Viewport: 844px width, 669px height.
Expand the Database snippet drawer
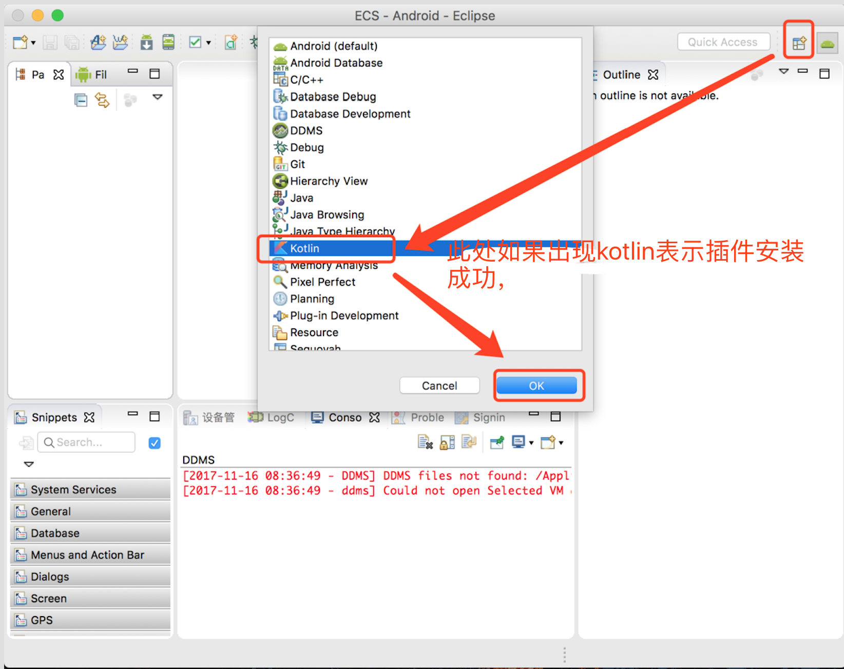point(90,533)
